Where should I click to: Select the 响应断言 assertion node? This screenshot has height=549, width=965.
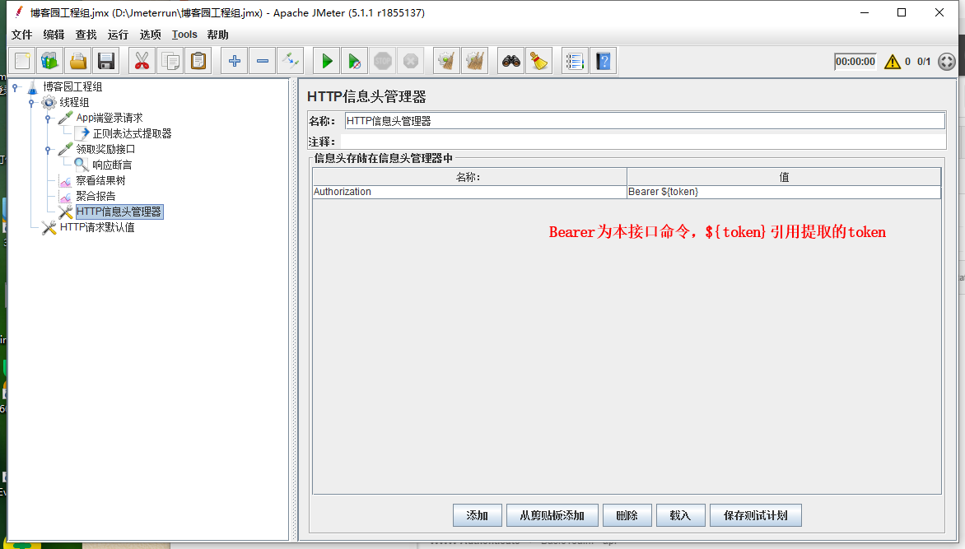(111, 165)
